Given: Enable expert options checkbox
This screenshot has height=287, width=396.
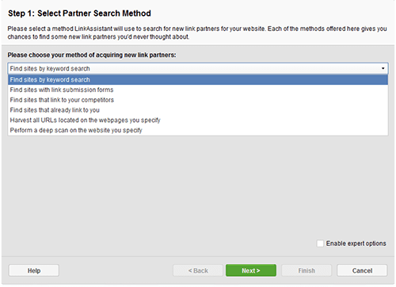Looking at the screenshot, I should click(x=320, y=243).
